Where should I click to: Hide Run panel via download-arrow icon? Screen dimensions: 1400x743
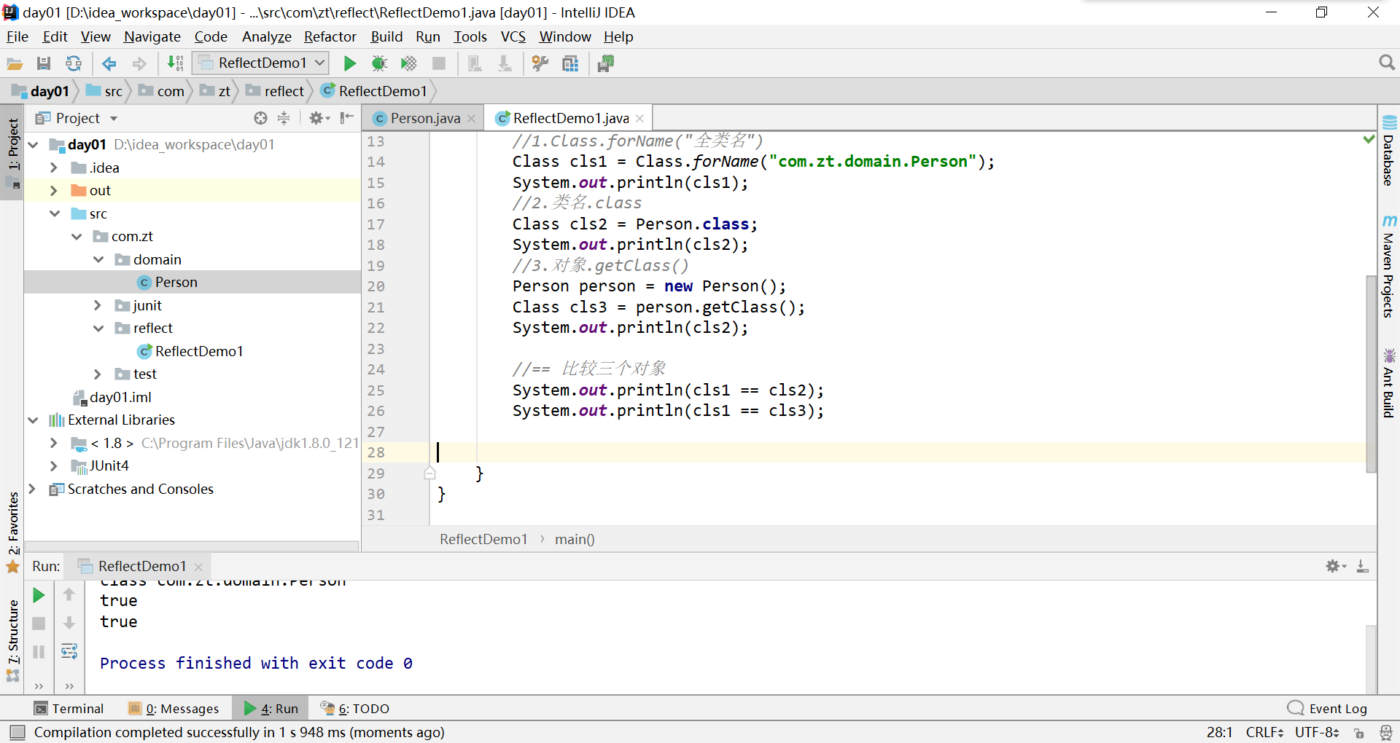[1362, 566]
